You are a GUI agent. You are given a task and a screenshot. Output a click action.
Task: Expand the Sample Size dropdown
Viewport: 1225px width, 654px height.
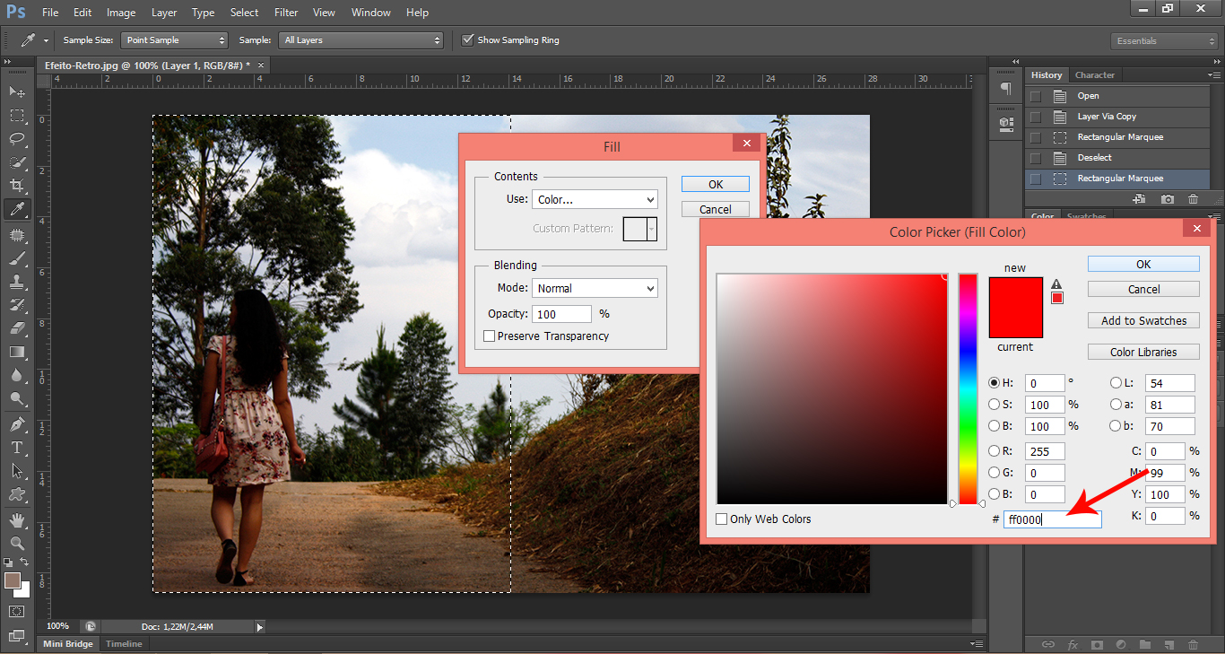[x=175, y=40]
